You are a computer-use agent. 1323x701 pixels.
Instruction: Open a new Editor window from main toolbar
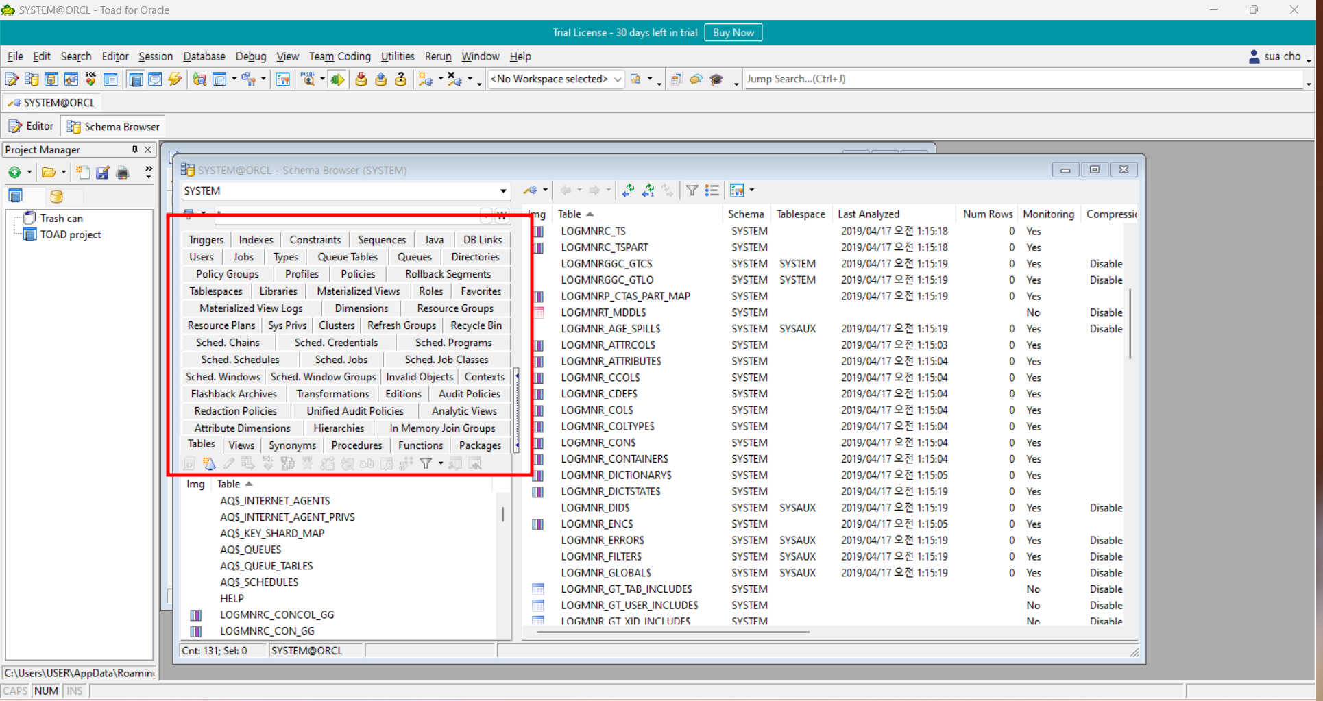[x=12, y=79]
